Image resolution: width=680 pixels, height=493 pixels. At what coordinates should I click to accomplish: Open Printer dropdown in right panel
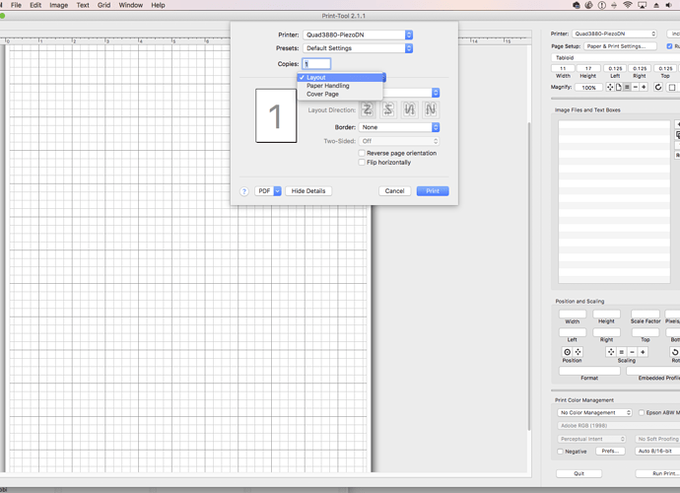pyautogui.click(x=614, y=34)
